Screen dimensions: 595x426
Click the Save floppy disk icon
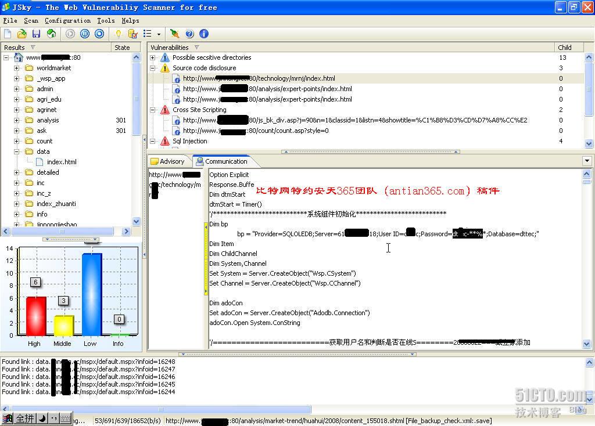(x=36, y=34)
